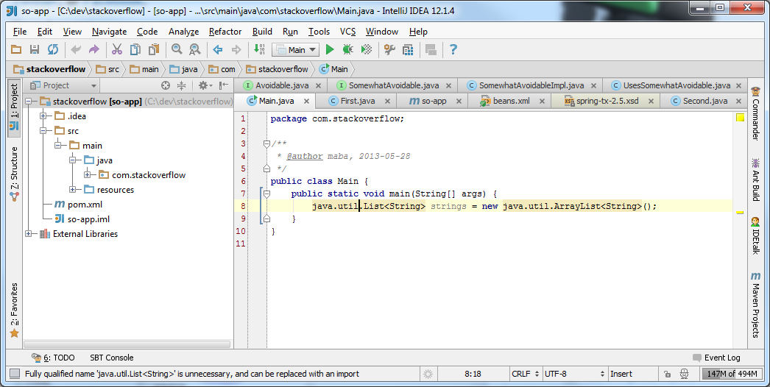Open Find with magnifier icon
The height and width of the screenshot is (387, 770).
(177, 49)
